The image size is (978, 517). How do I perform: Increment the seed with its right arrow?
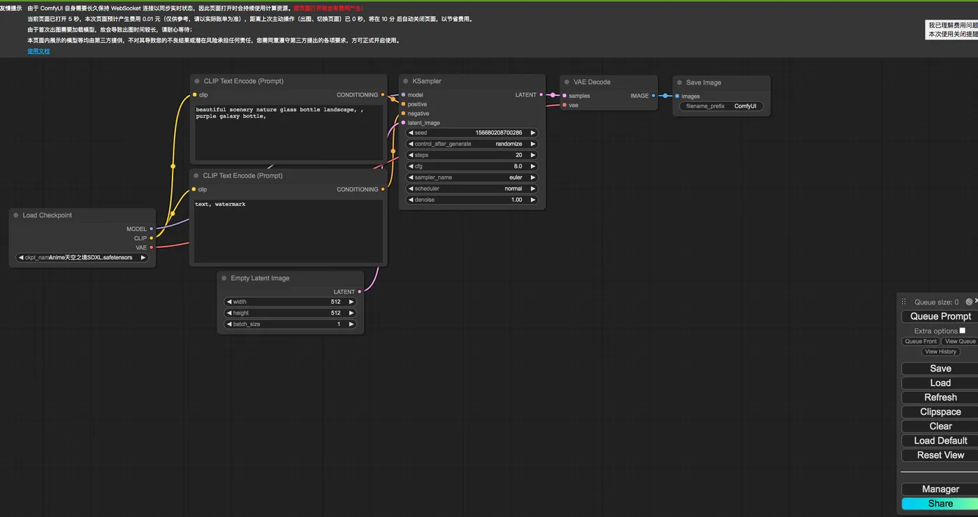point(533,133)
